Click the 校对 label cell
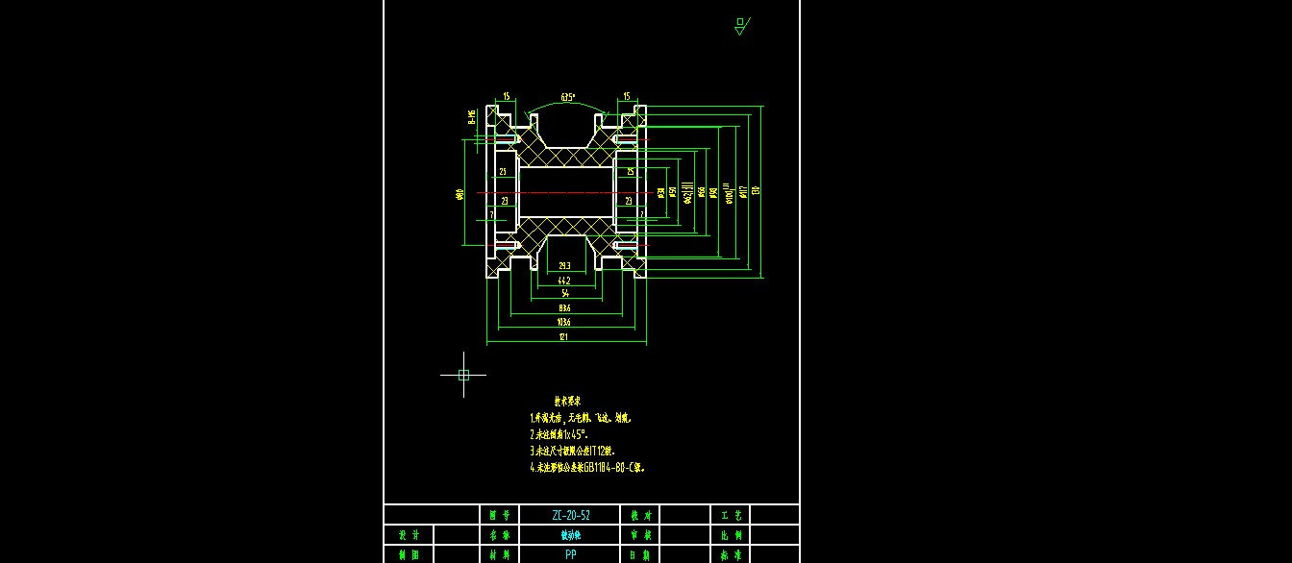Image resolution: width=1292 pixels, height=563 pixels. [x=639, y=515]
